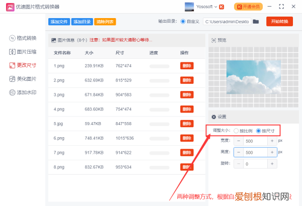
Task: Delete 5.jpg from the list
Action: point(187,124)
